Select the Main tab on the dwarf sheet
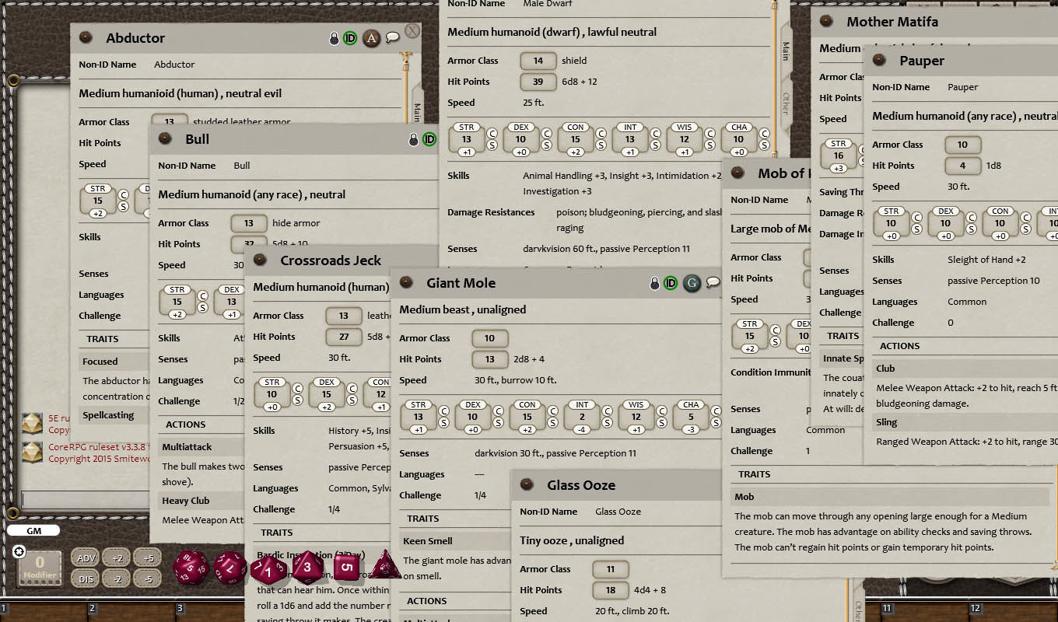The width and height of the screenshot is (1058, 622). point(784,48)
